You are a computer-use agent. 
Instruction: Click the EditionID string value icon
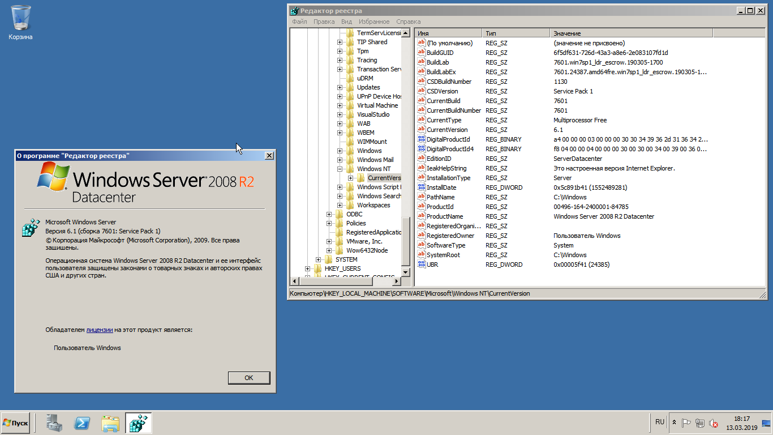[x=421, y=159]
